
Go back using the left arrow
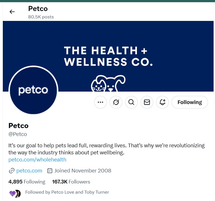click(x=12, y=12)
